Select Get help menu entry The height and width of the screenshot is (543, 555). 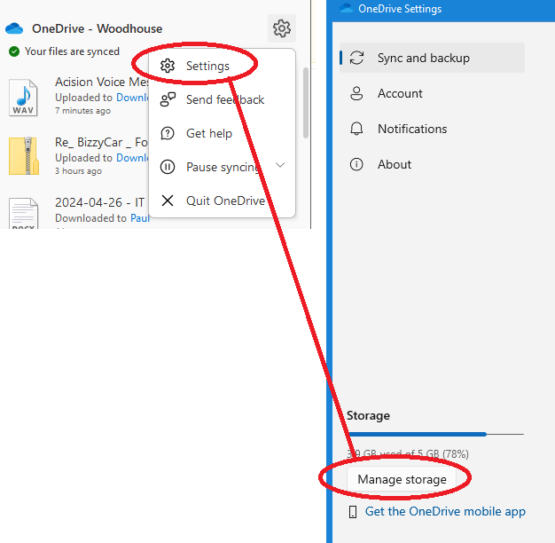point(223,134)
